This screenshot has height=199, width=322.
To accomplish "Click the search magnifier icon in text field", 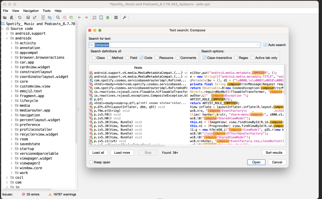I will 91,45.
